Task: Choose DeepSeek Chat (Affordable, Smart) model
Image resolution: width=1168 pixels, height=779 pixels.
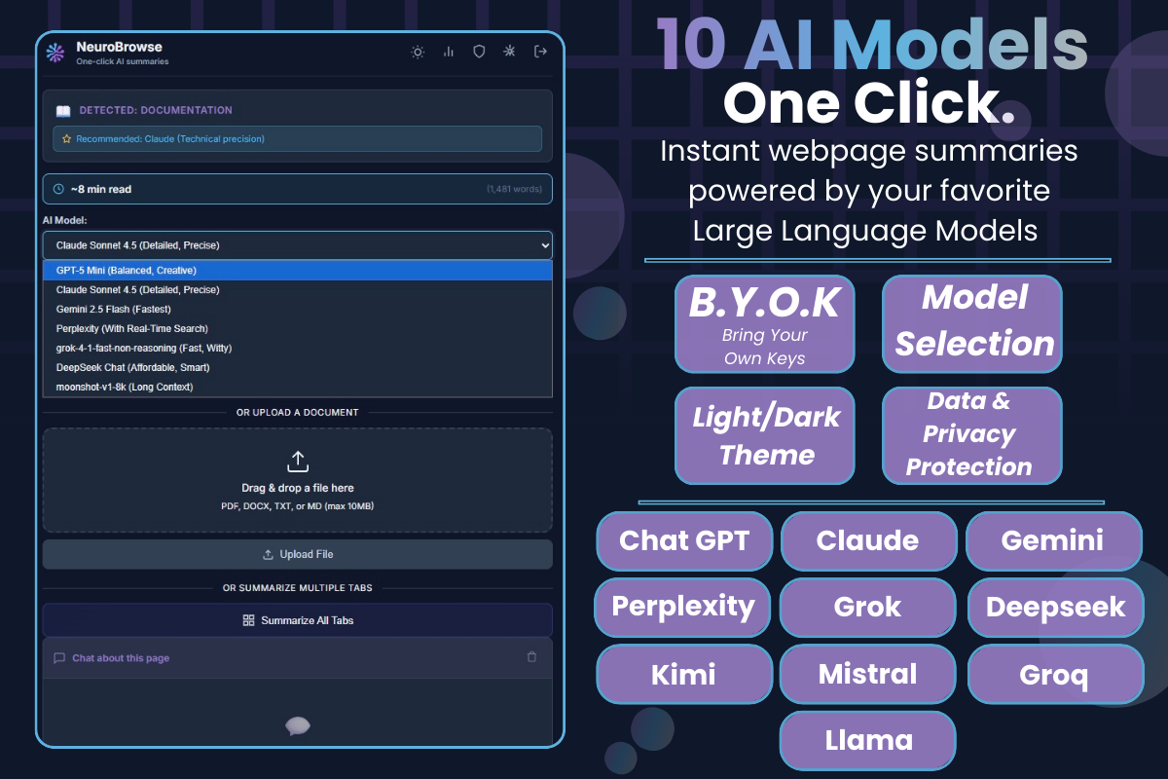Action: tap(297, 367)
